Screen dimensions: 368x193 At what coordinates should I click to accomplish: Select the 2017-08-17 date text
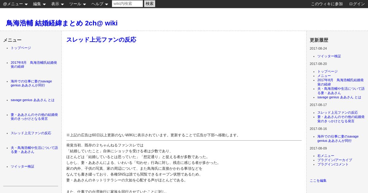[318, 105]
